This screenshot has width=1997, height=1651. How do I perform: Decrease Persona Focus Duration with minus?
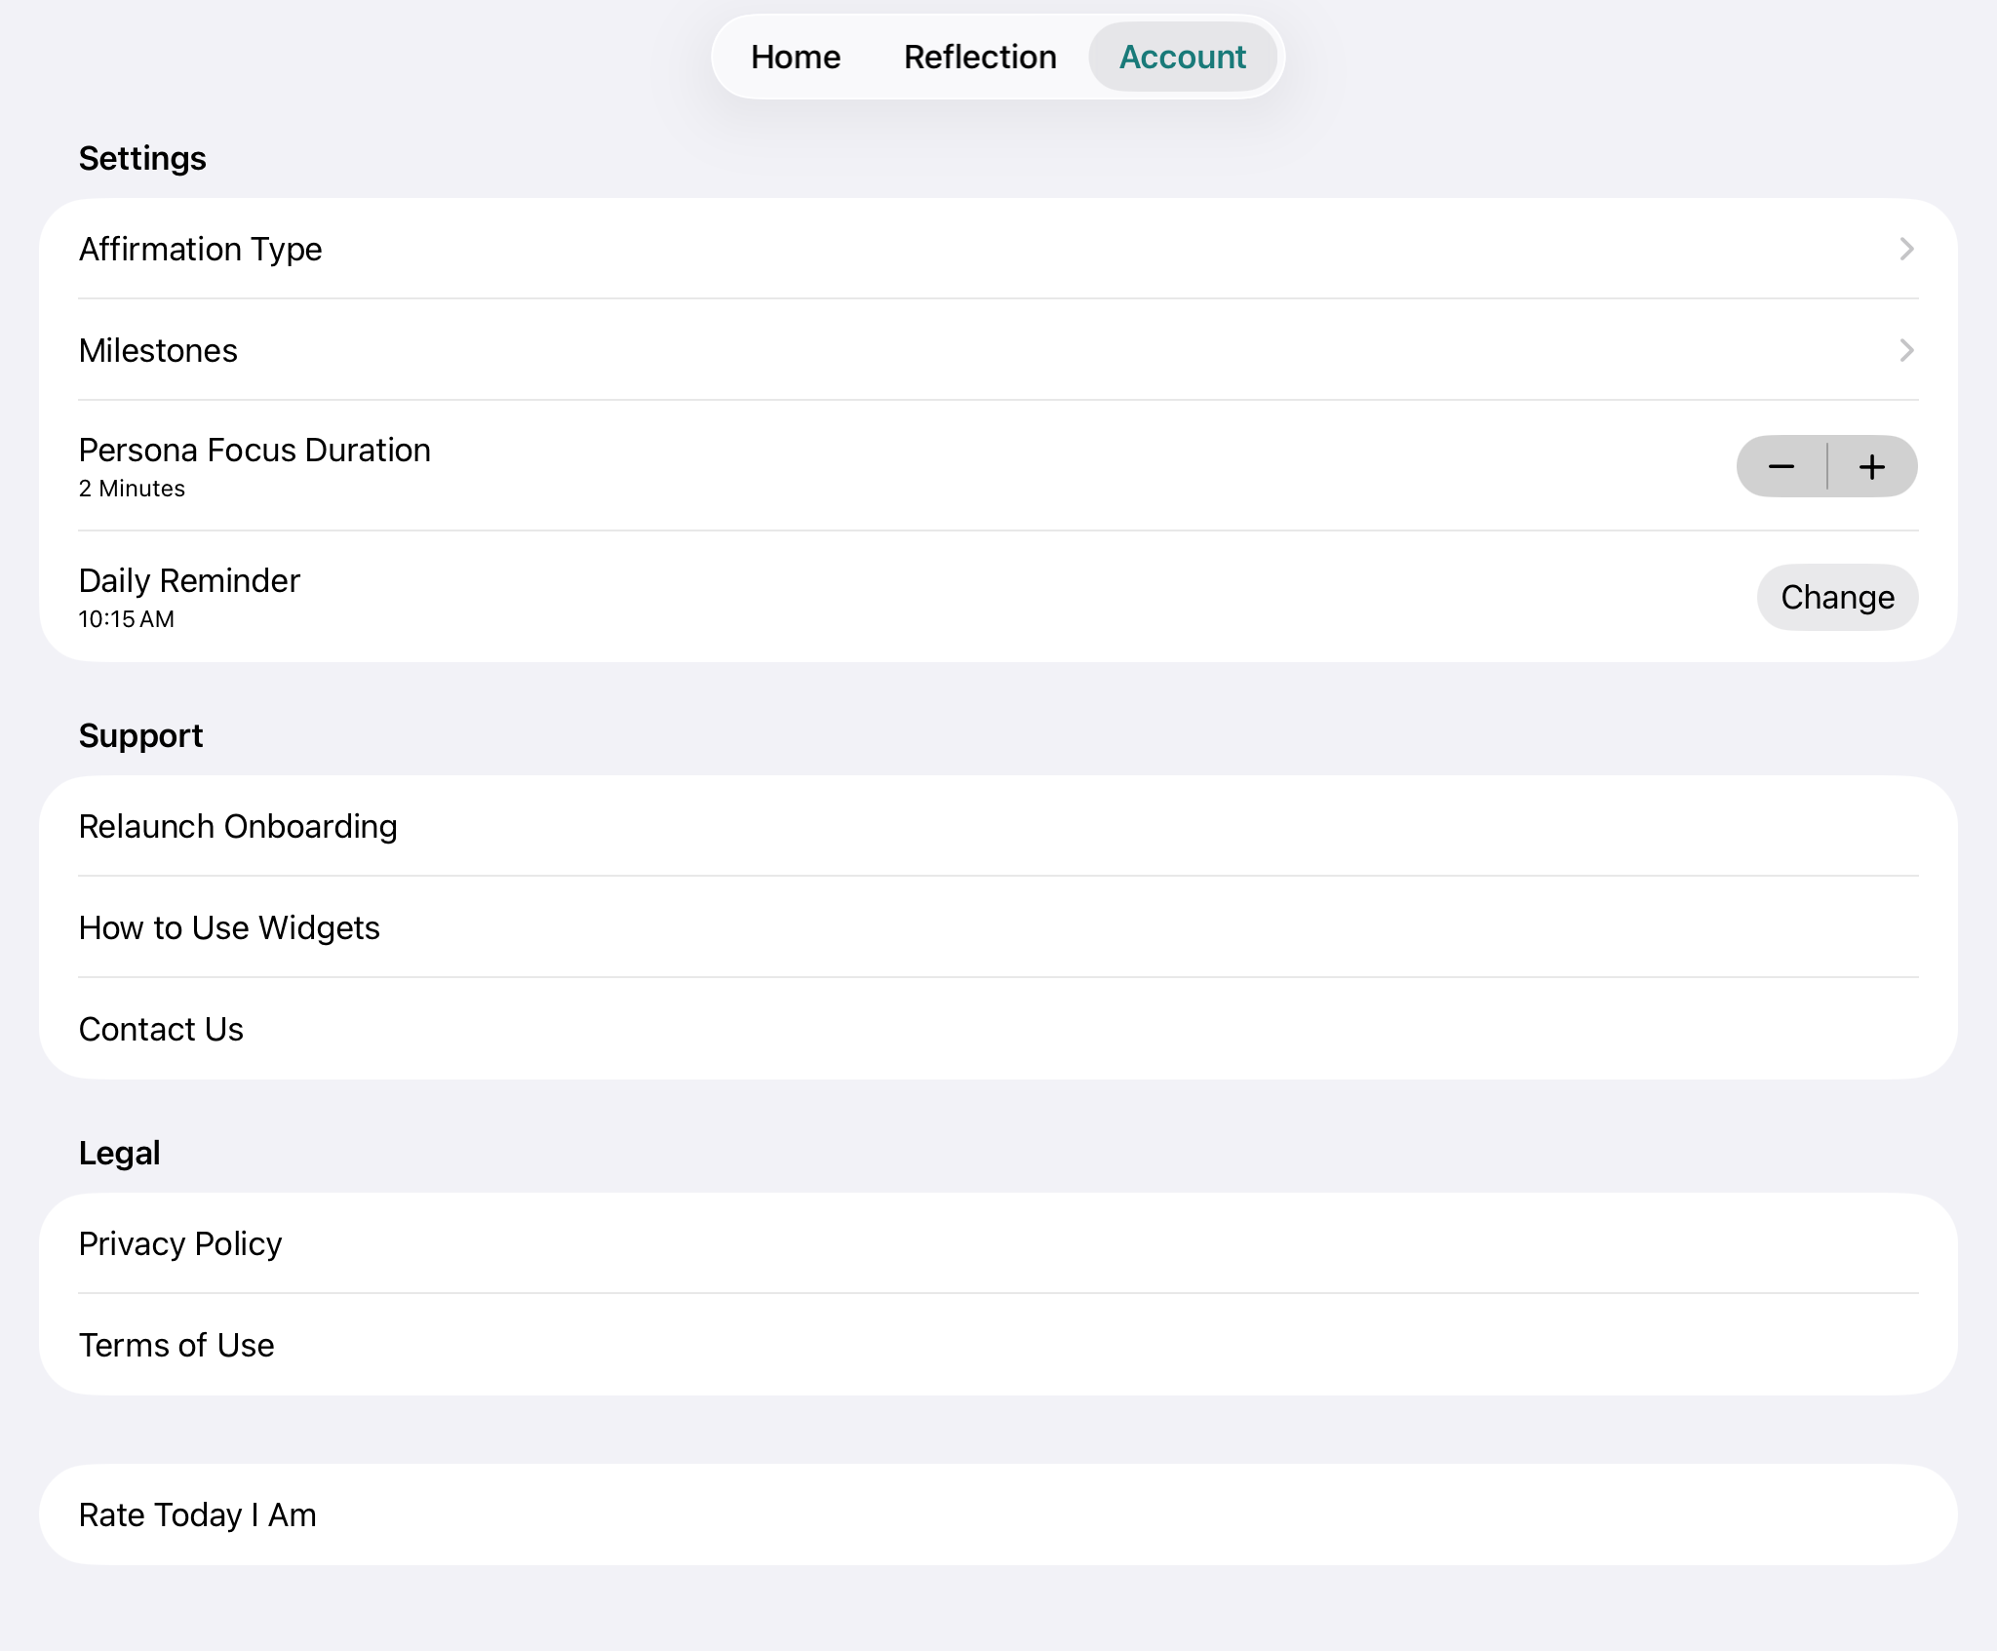1781,467
